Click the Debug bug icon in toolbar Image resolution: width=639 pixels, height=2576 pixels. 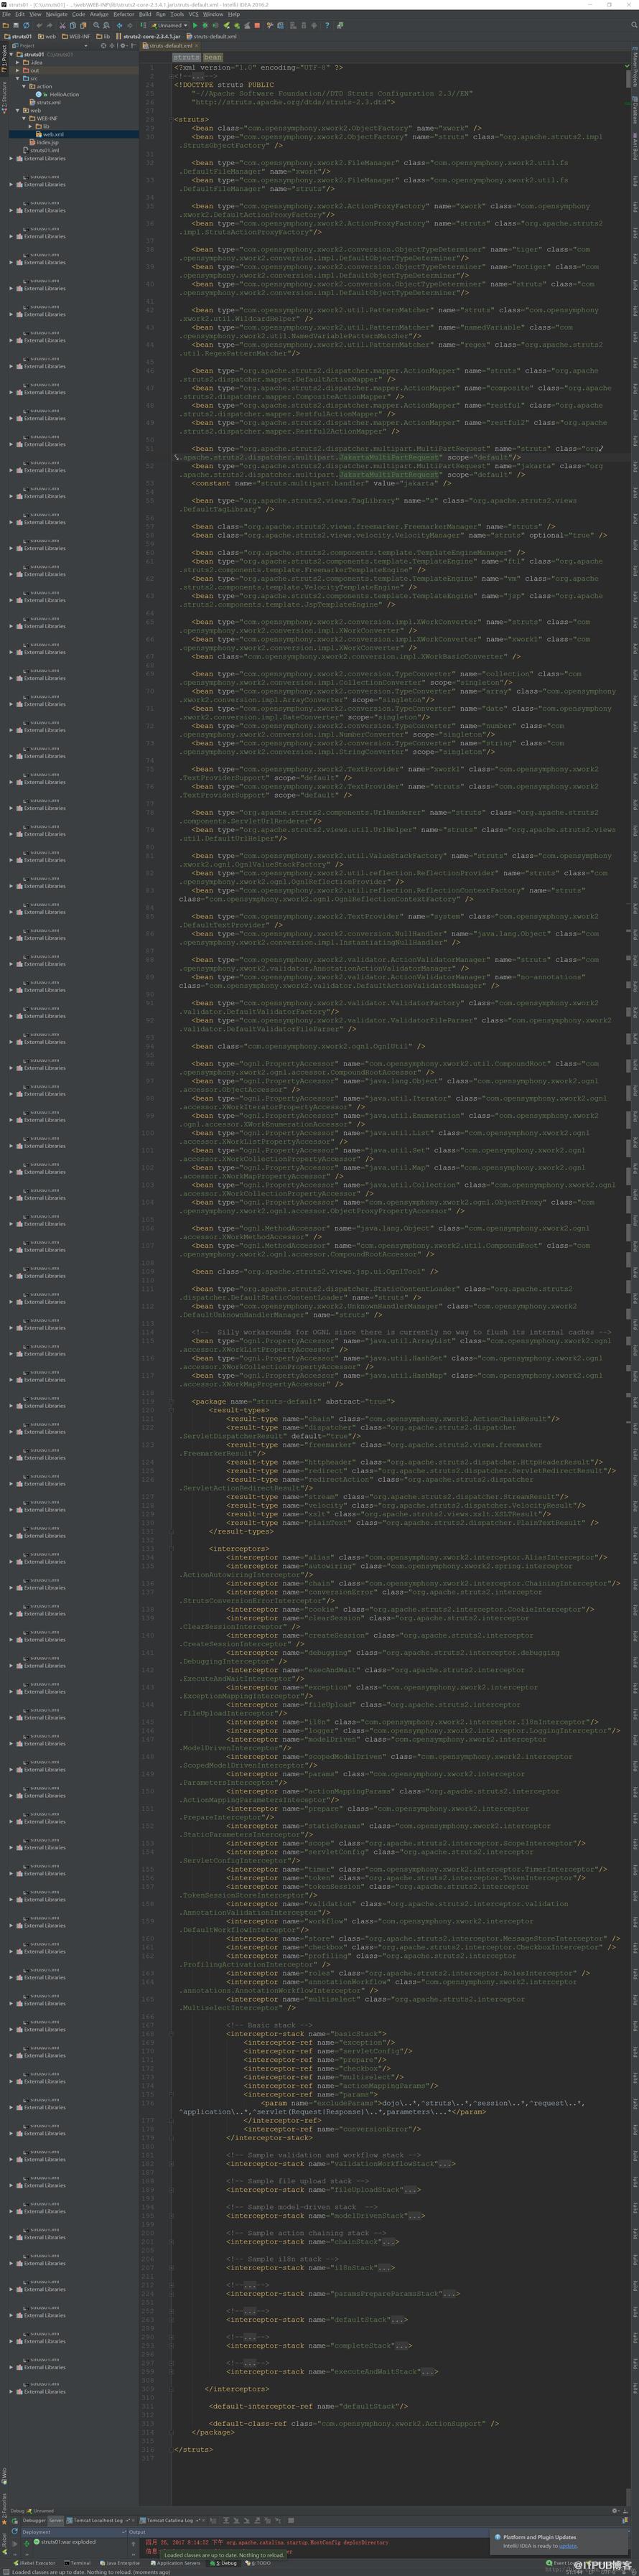point(205,25)
